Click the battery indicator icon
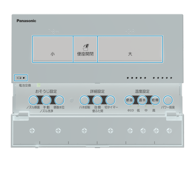Image resolution: width=195 pixels, height=169 pixels. 21,78
